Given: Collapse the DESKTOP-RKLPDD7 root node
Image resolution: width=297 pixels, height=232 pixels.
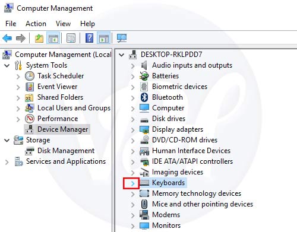Looking at the screenshot, I should (121, 55).
